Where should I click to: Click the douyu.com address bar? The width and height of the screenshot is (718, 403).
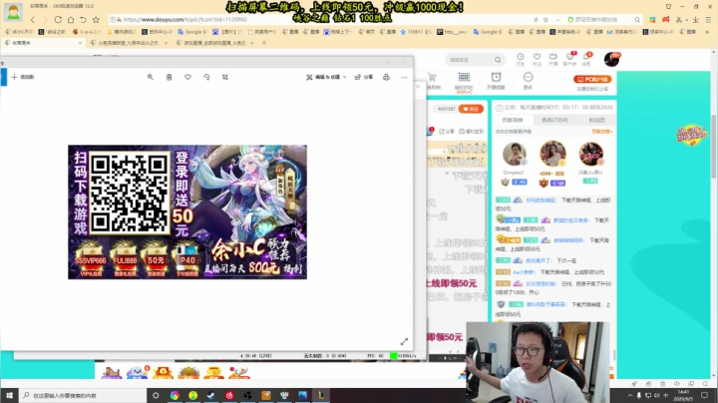(x=320, y=20)
